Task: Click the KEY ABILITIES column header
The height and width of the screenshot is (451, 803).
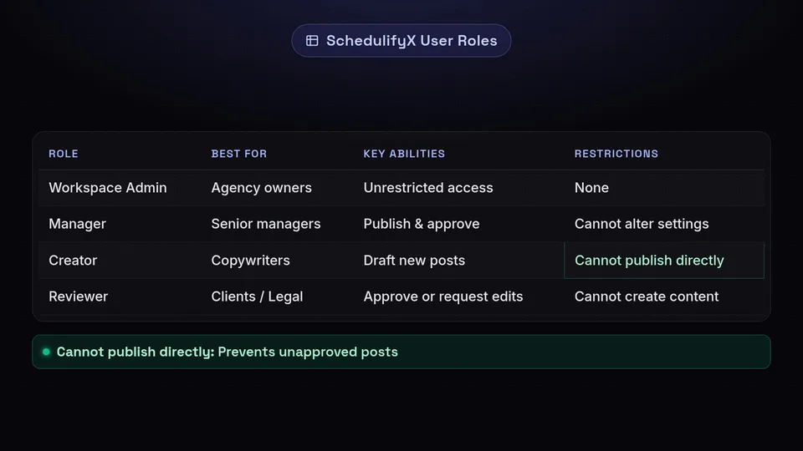Action: click(x=404, y=154)
